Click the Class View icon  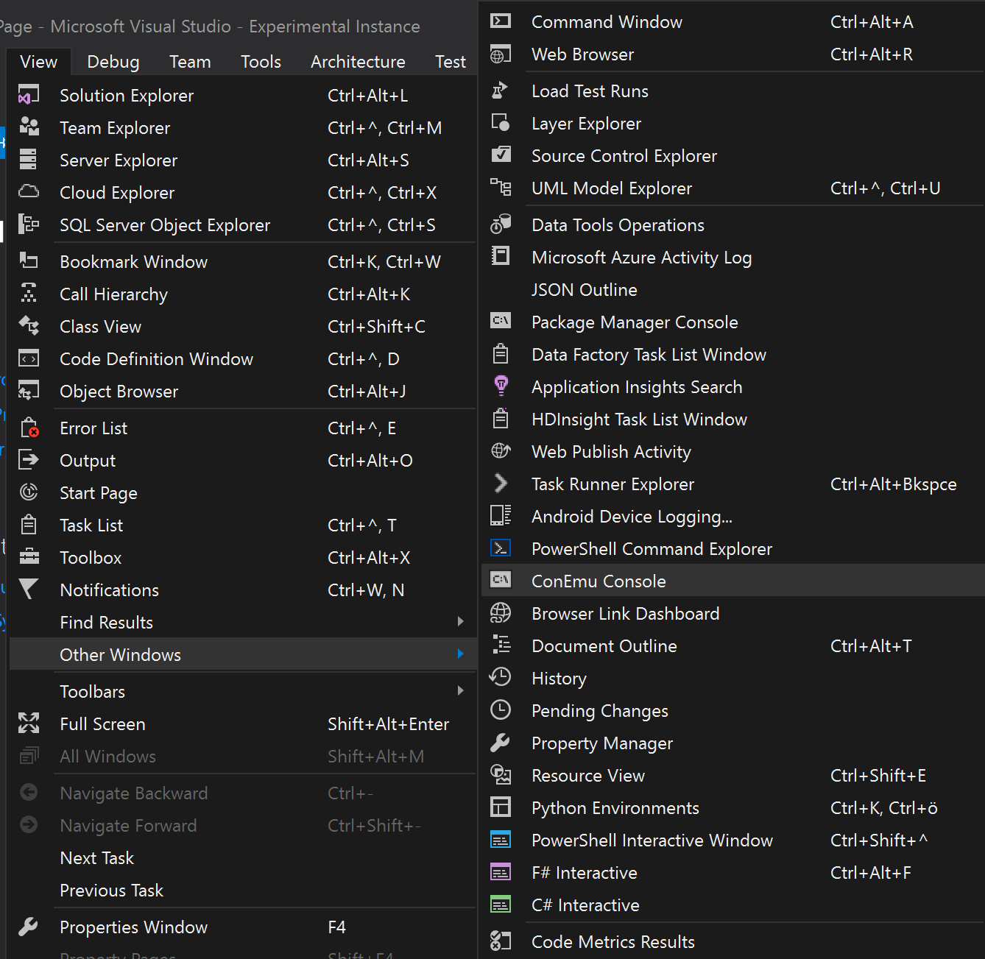29,327
